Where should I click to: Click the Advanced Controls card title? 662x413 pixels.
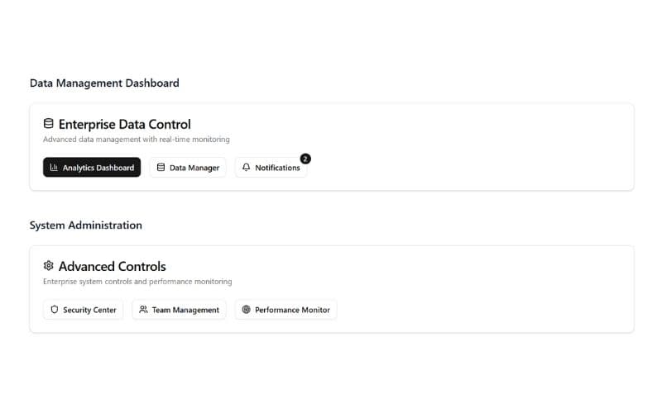112,266
